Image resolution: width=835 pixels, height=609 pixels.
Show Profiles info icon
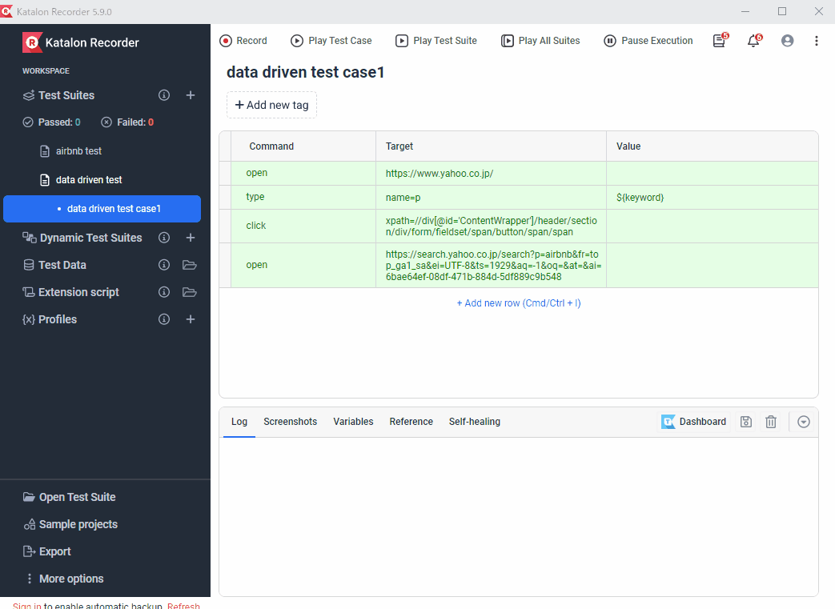(164, 319)
